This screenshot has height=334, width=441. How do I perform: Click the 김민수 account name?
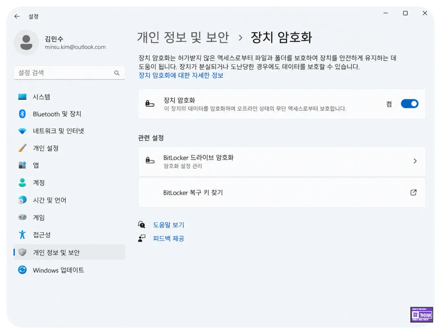[x=54, y=39]
